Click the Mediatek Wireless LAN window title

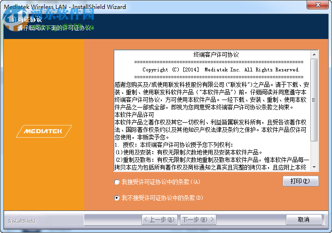point(65,7)
